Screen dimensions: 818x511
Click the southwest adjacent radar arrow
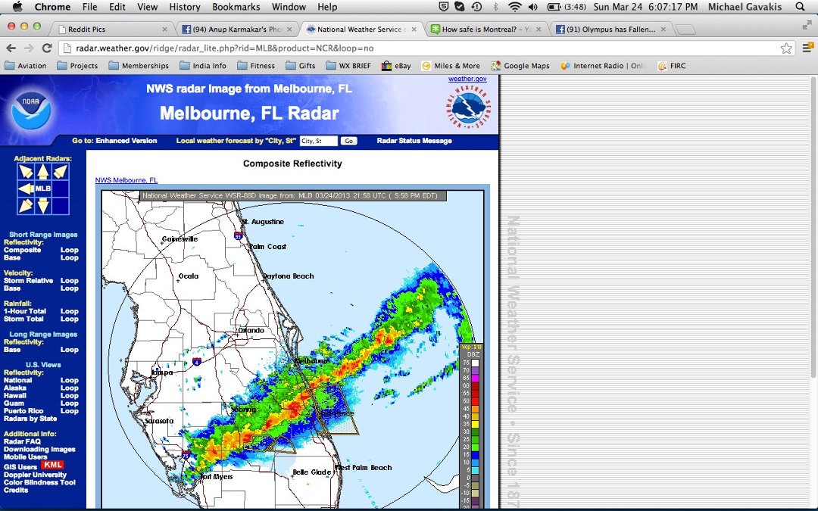point(26,205)
